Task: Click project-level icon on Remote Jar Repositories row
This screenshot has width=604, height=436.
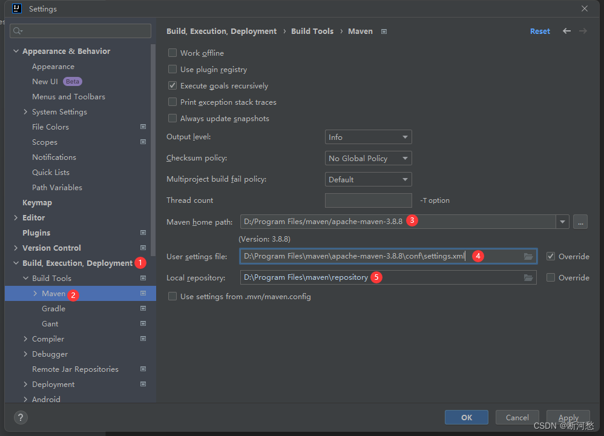Action: [143, 369]
